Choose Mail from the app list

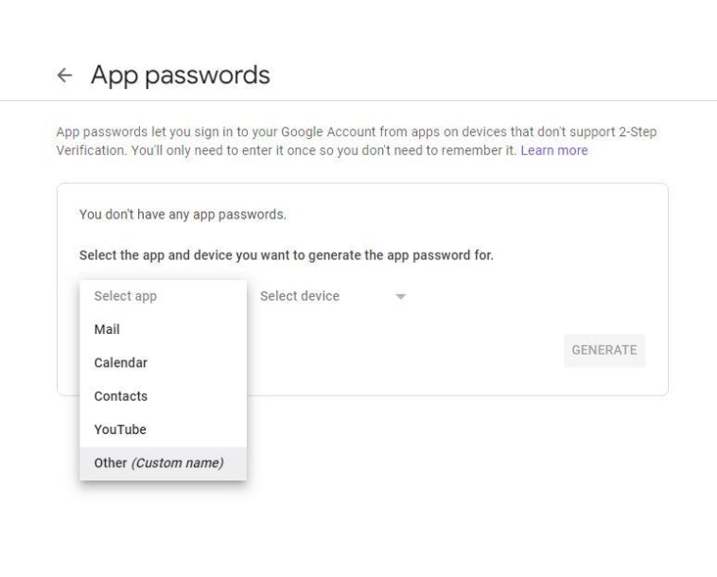pos(107,329)
